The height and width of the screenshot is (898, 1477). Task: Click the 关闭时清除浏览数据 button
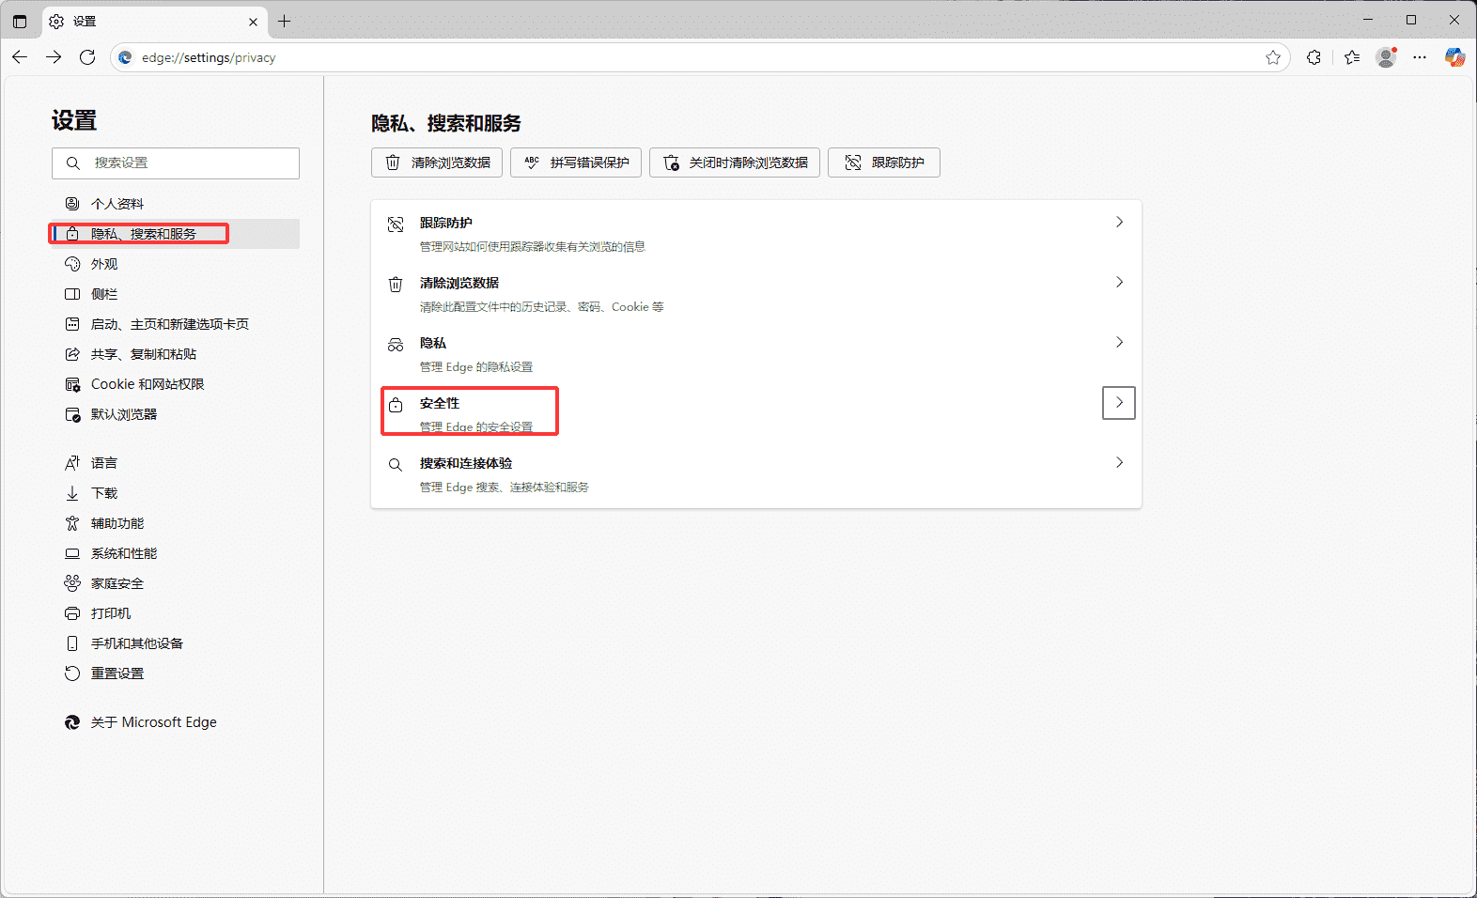click(735, 163)
